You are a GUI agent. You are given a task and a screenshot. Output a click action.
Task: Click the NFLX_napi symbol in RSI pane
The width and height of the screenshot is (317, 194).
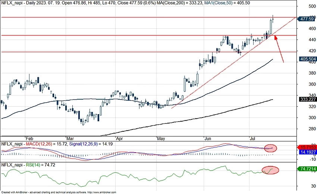coord(12,165)
